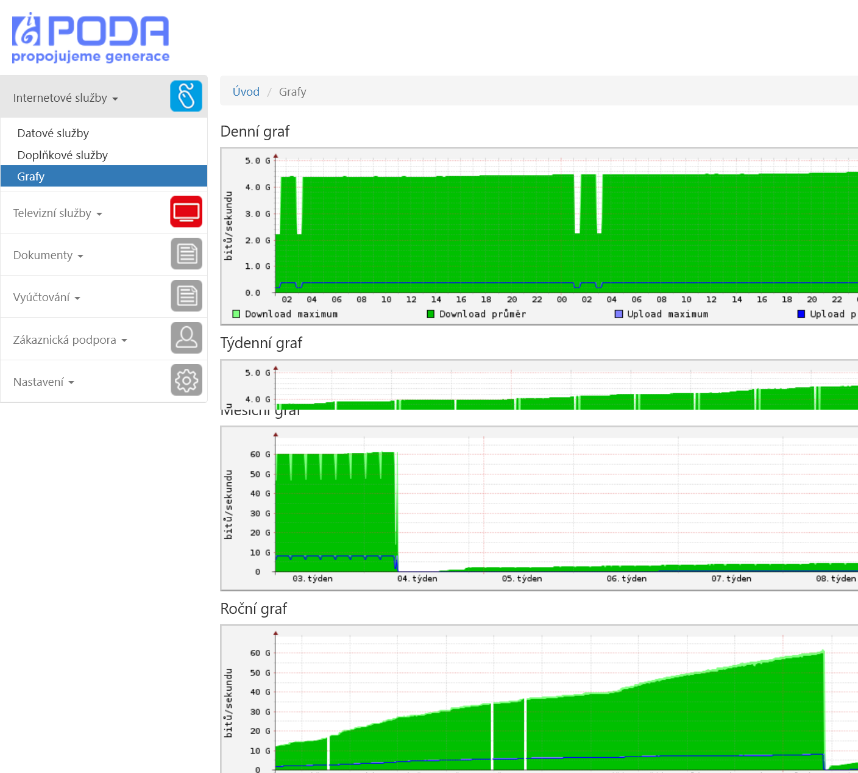Go to Úvod breadcrumb link
Image resolution: width=858 pixels, height=773 pixels.
pos(246,91)
